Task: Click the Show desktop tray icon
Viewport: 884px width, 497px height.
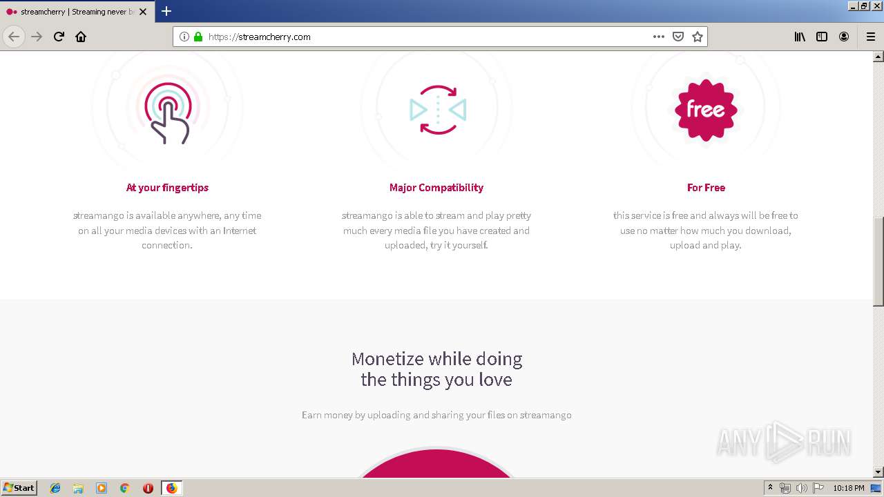Action: point(876,488)
